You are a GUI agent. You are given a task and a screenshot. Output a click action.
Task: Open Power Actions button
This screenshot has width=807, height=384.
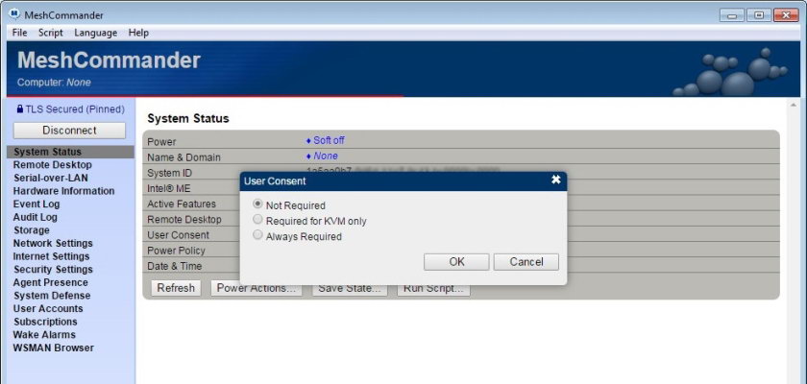click(257, 289)
